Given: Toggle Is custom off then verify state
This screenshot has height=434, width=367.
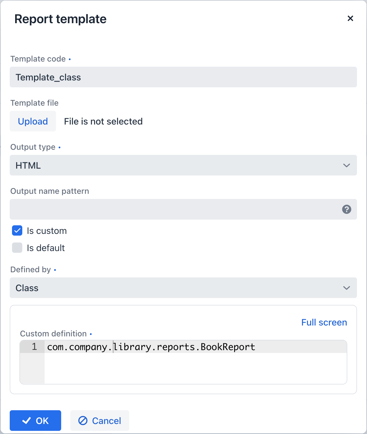Looking at the screenshot, I should pos(17,231).
